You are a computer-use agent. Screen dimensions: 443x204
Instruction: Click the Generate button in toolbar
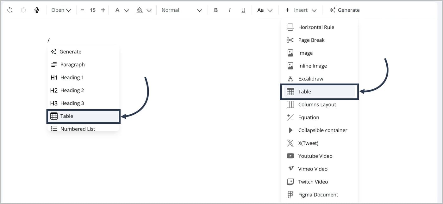[x=344, y=10]
